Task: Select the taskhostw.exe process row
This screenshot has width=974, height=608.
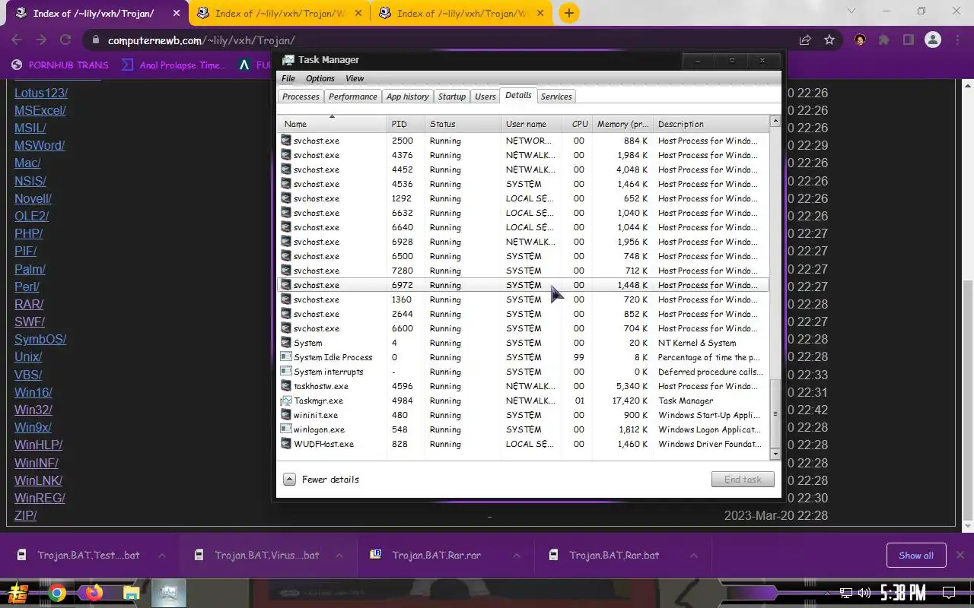Action: point(524,386)
